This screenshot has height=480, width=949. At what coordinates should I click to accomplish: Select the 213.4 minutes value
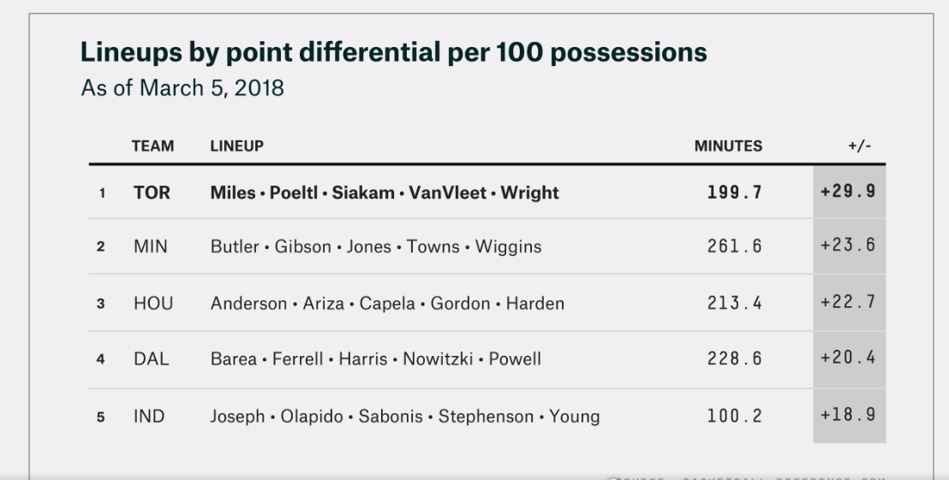(734, 303)
